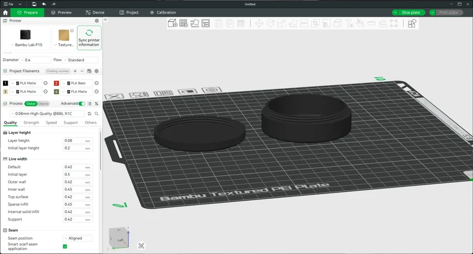Open the nozzle Diameter dropdown
The image size is (473, 254).
[35, 60]
